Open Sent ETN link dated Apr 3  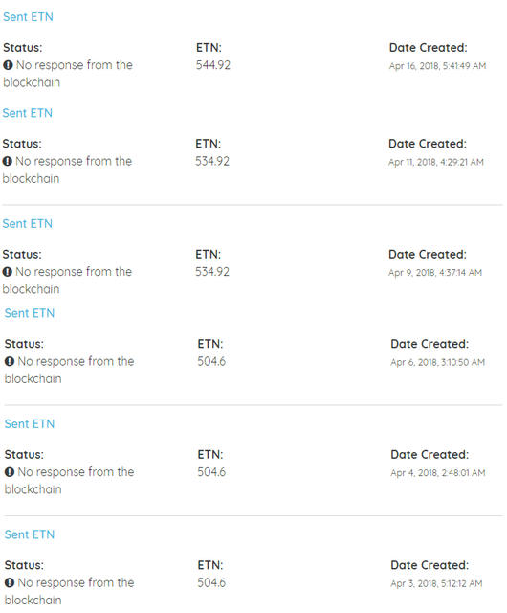point(30,534)
